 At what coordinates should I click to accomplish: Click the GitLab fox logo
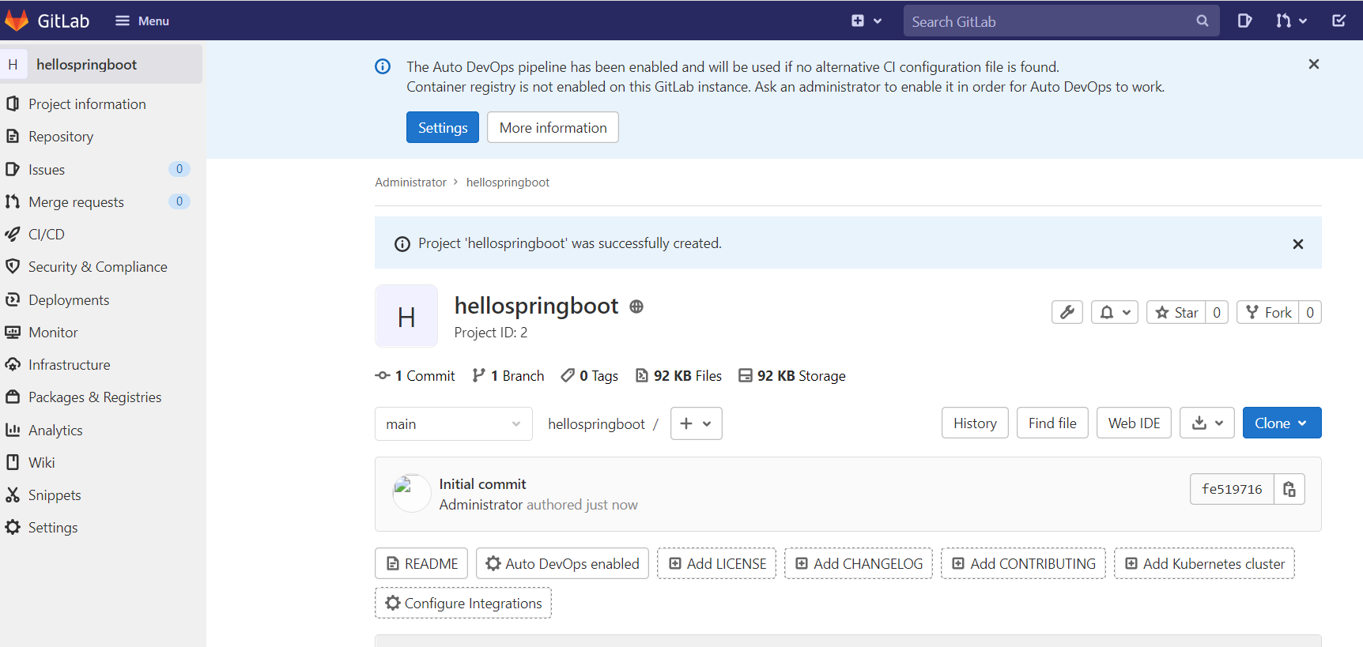[x=16, y=21]
